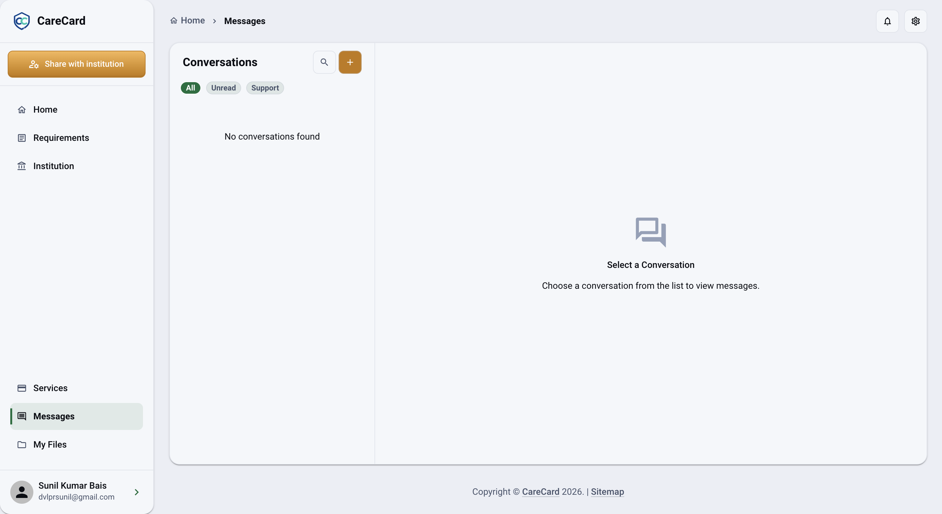The image size is (942, 514).
Task: Search conversations with the magnifier icon
Action: pyautogui.click(x=324, y=62)
